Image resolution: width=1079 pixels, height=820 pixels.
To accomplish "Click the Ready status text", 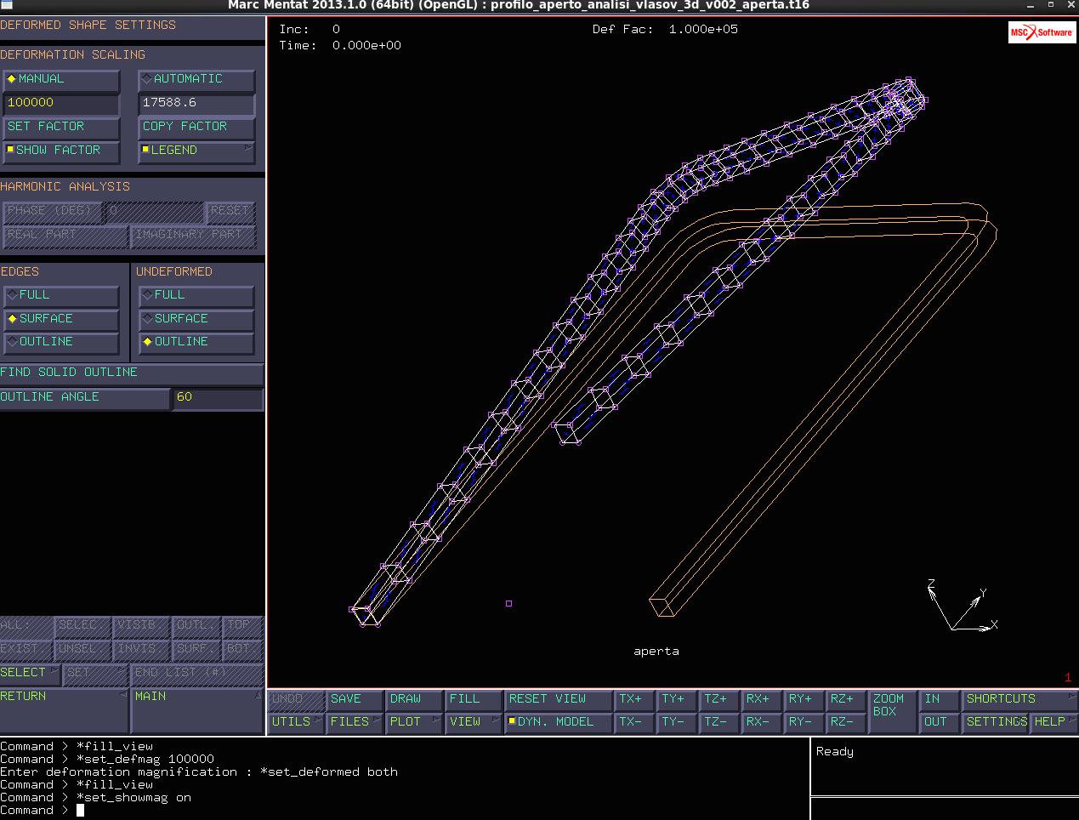I will 835,752.
